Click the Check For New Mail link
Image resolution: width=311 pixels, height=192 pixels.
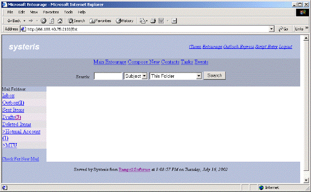[21, 159]
